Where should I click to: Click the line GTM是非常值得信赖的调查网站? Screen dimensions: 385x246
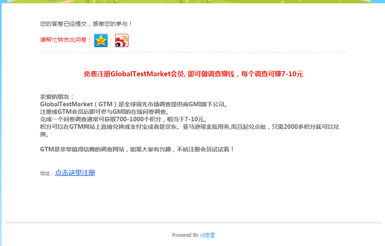pos(137,149)
